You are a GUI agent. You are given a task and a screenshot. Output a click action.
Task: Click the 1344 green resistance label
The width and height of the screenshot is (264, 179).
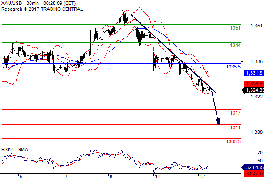coord(235,45)
